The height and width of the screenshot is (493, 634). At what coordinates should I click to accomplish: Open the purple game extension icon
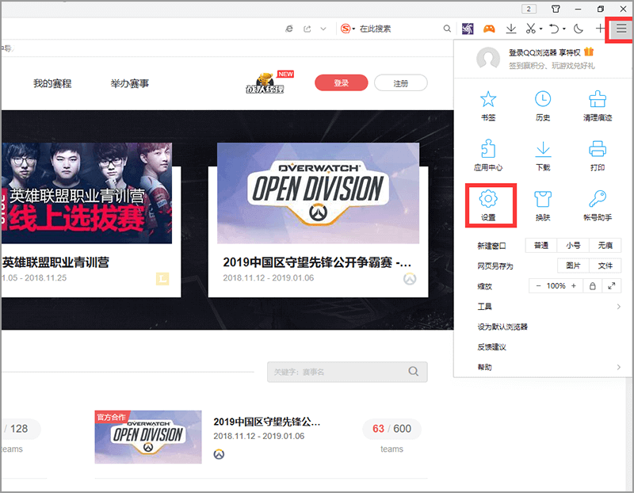tap(468, 29)
